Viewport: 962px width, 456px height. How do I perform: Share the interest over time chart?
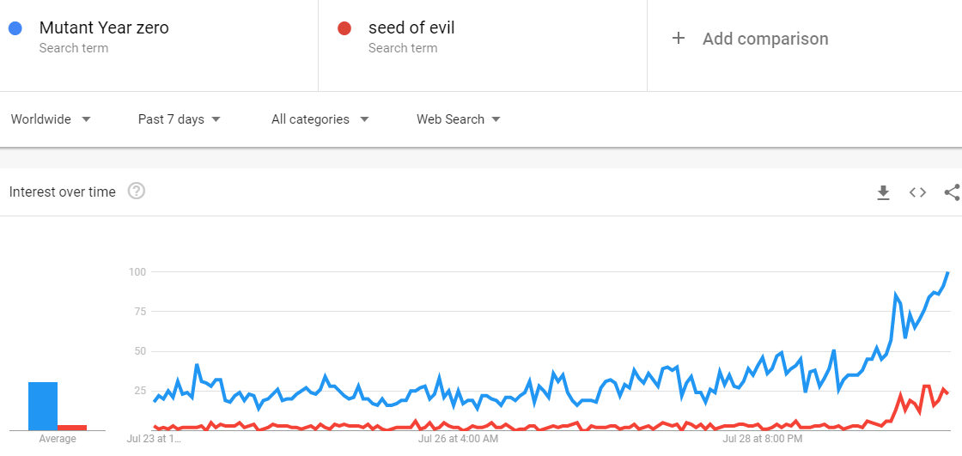click(x=953, y=192)
